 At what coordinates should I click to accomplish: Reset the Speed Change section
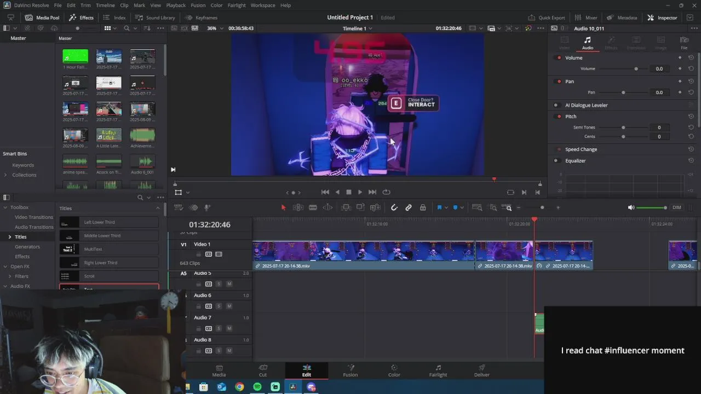pos(691,149)
